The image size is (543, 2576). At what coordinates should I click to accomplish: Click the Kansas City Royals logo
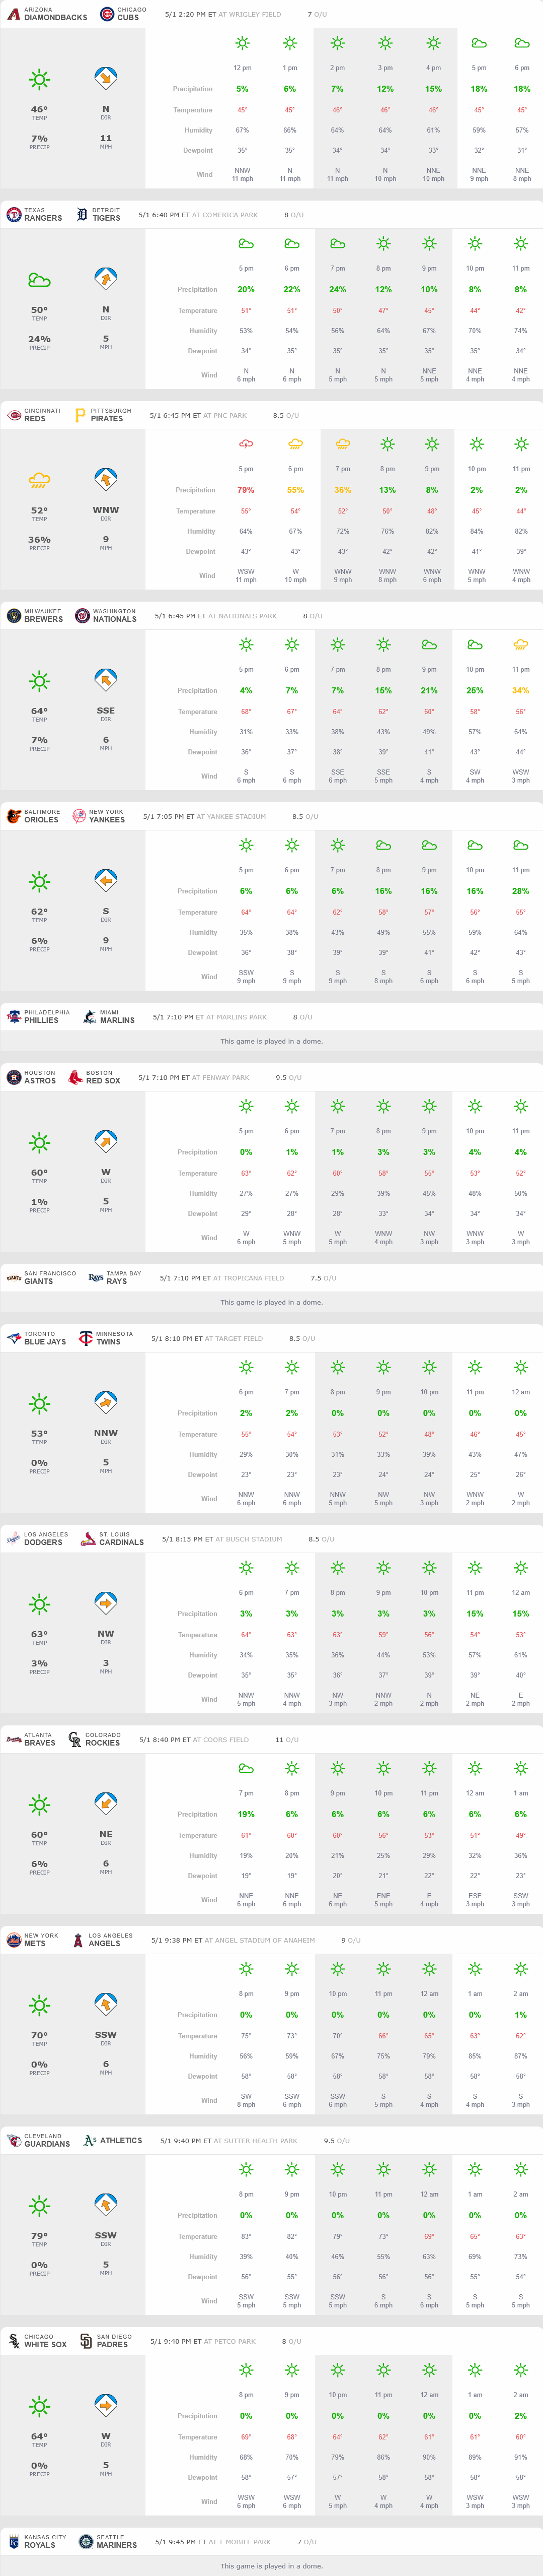click(14, 2542)
